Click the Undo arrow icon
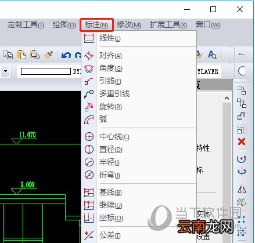Screen dimensions: 255x243 [66, 55]
